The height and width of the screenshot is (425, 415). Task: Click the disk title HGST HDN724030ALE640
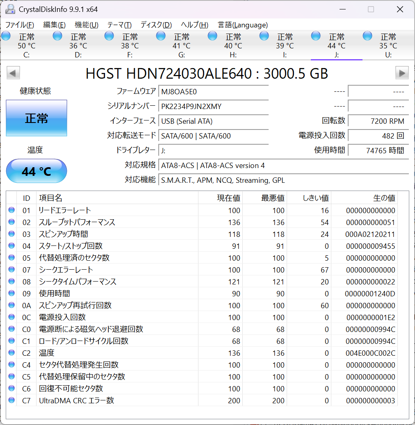coord(169,73)
